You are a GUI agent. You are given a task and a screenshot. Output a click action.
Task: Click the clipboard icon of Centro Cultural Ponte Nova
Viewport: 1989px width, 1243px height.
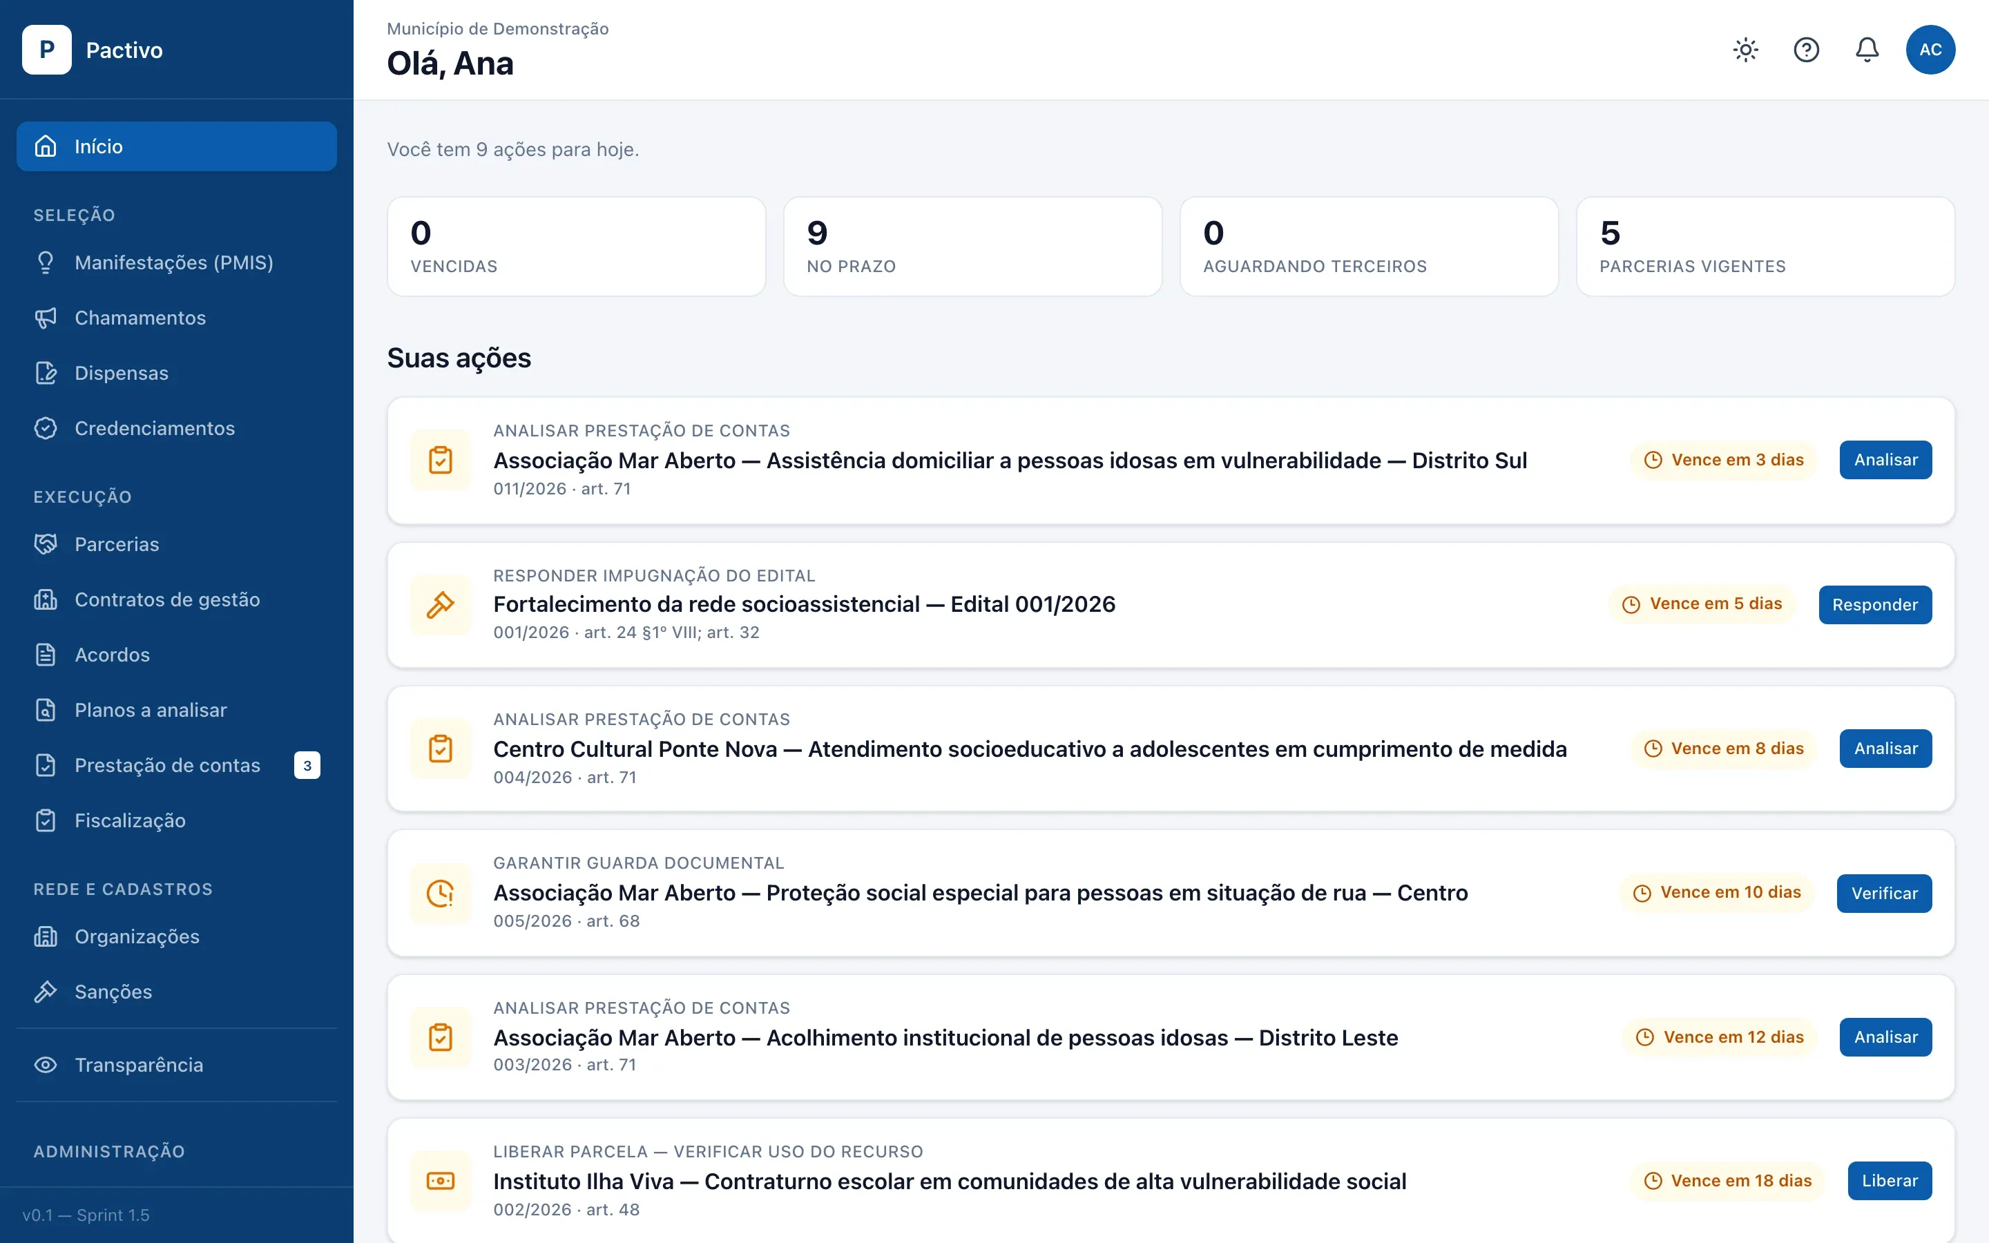[441, 749]
